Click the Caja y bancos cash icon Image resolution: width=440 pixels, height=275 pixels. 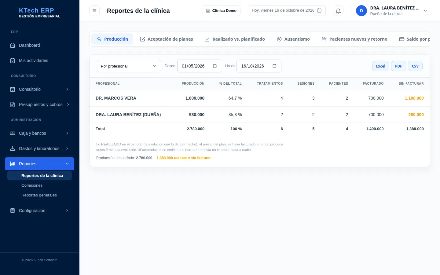click(x=13, y=133)
